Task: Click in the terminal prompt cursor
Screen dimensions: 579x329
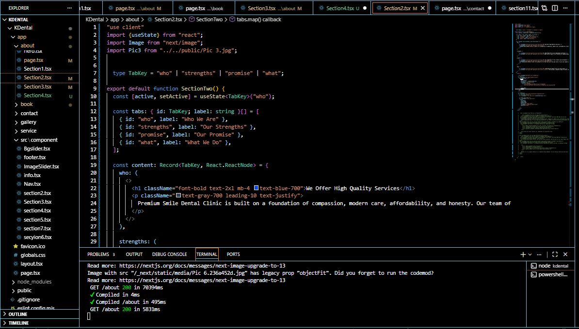Action: point(89,316)
